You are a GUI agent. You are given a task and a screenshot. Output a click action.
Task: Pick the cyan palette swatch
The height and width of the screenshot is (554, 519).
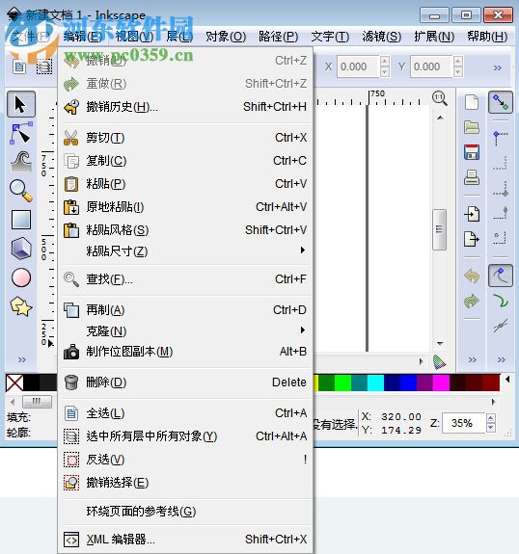coord(375,383)
